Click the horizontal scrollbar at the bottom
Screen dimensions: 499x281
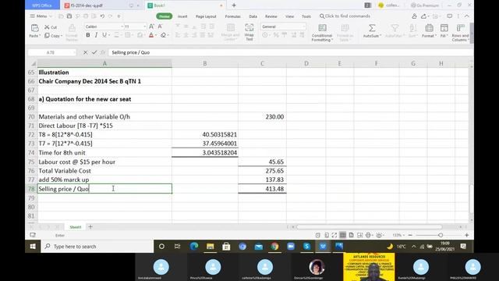tap(369, 227)
